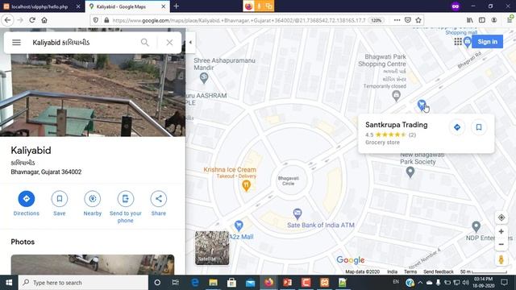Open the Google Maps hamburger menu
The width and height of the screenshot is (516, 290).
[x=16, y=43]
